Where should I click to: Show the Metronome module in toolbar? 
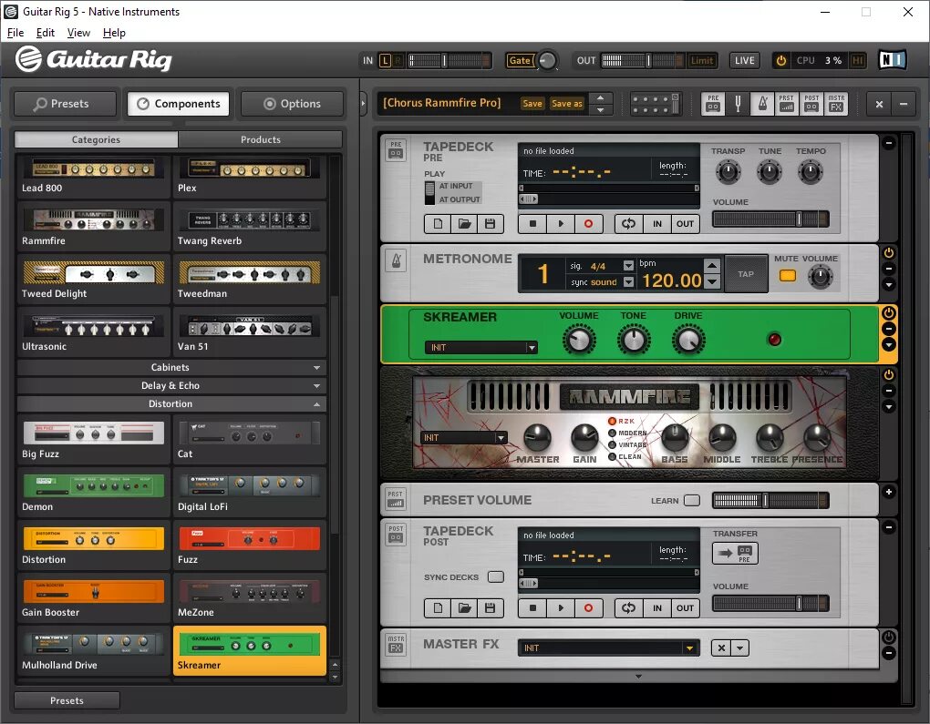(762, 104)
